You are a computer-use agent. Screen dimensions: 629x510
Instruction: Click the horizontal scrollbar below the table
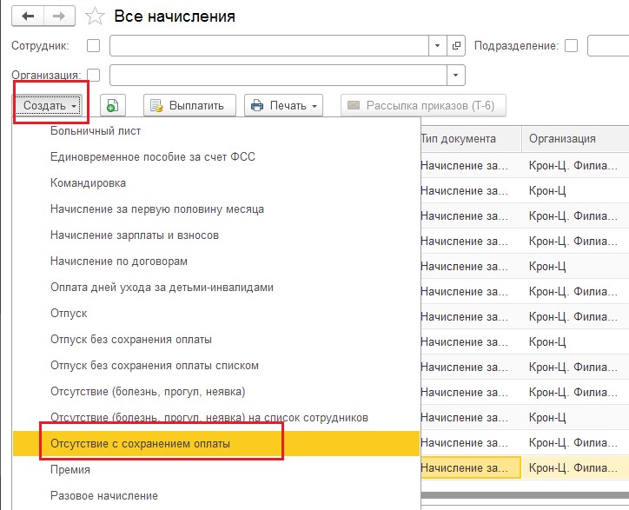(x=525, y=495)
